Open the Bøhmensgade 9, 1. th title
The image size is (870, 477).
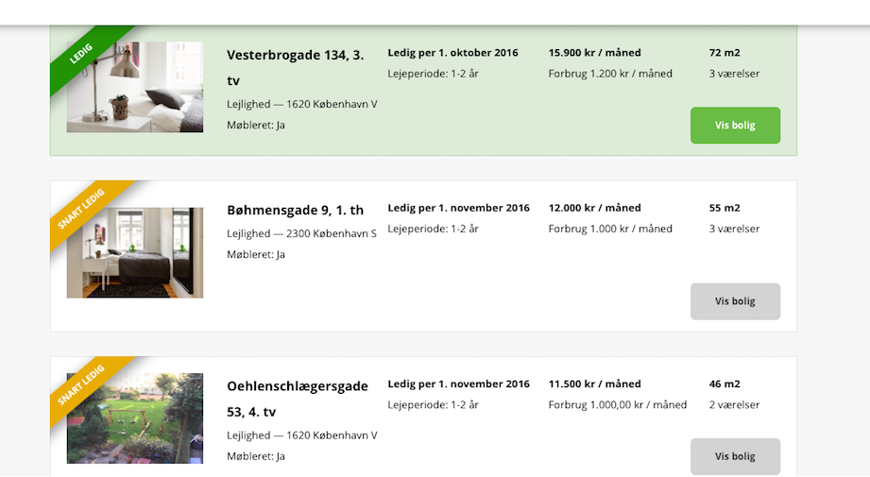tap(295, 211)
